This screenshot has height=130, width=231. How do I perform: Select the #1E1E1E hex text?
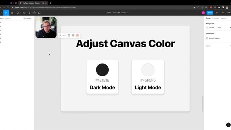tap(102, 80)
